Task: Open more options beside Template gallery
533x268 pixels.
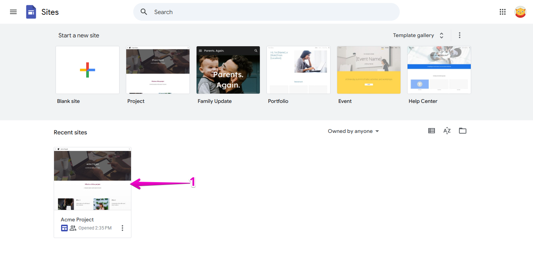Action: [459, 35]
